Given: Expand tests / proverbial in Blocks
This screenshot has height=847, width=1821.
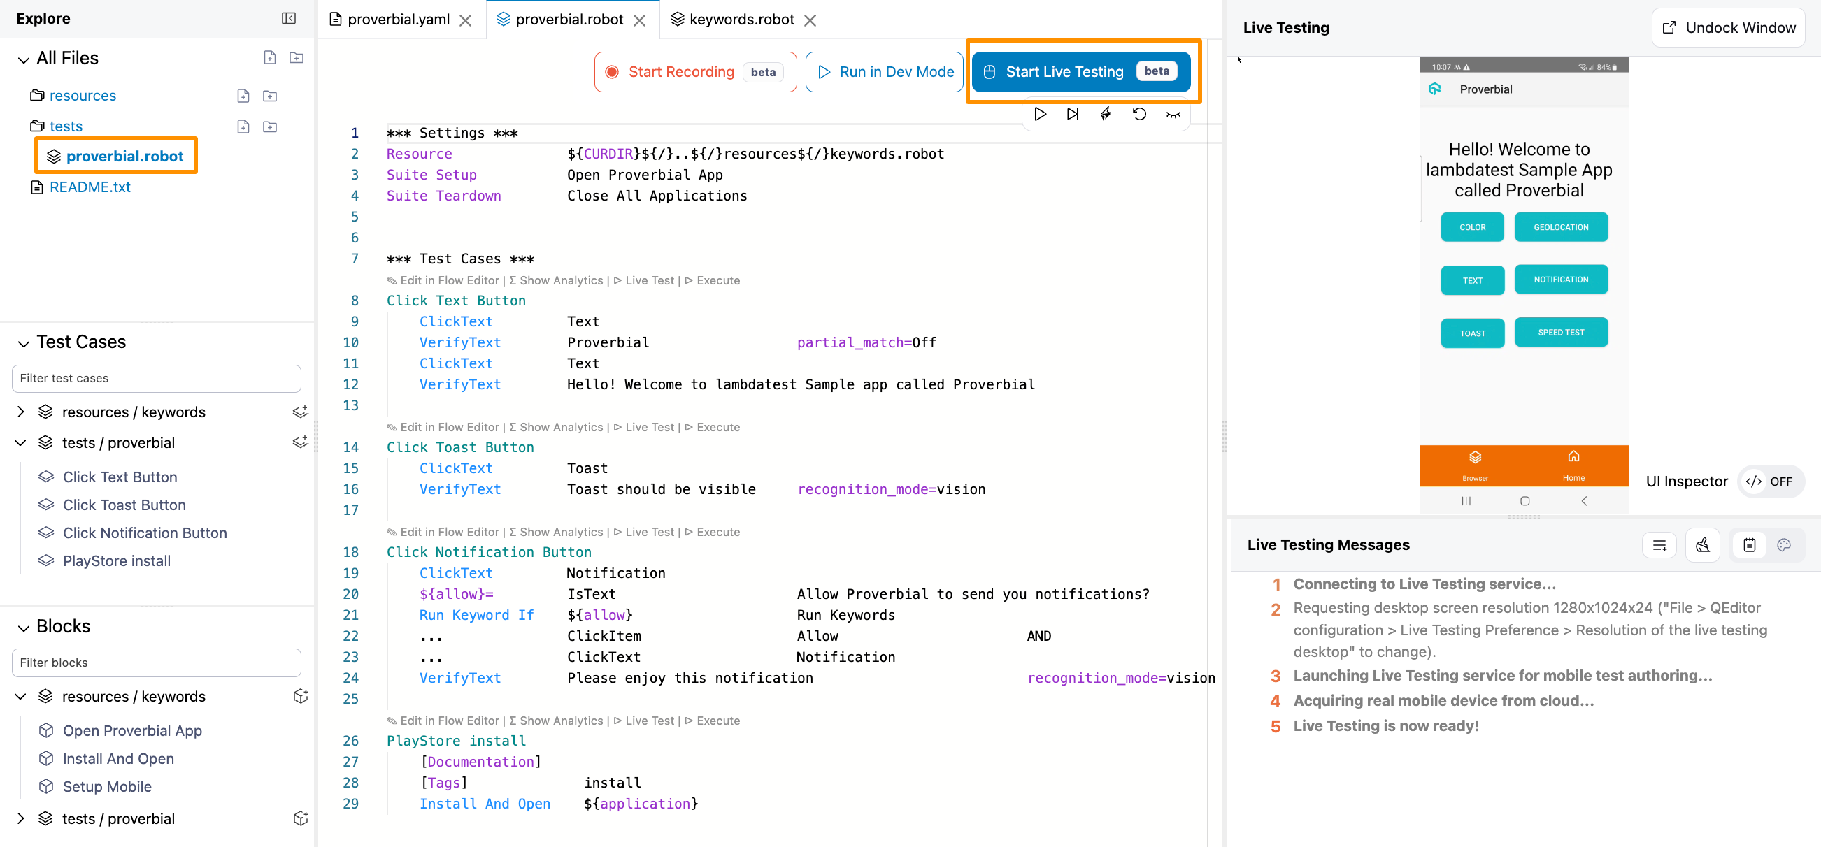Looking at the screenshot, I should (20, 818).
